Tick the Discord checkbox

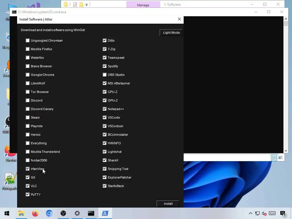[x=28, y=100]
